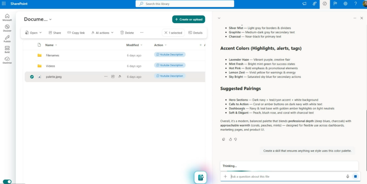Copy the AI response with the copy icon
Screen dimensions: 367x184
pyautogui.click(x=224, y=139)
